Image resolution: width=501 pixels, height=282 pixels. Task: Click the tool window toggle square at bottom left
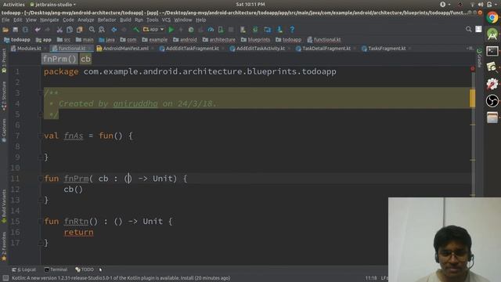coord(5,278)
